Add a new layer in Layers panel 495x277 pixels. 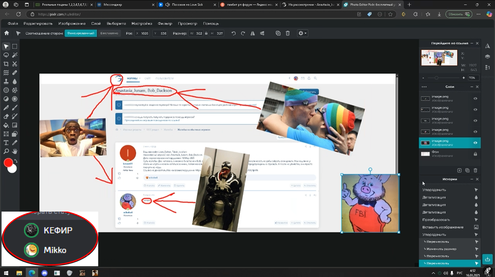pos(459,170)
